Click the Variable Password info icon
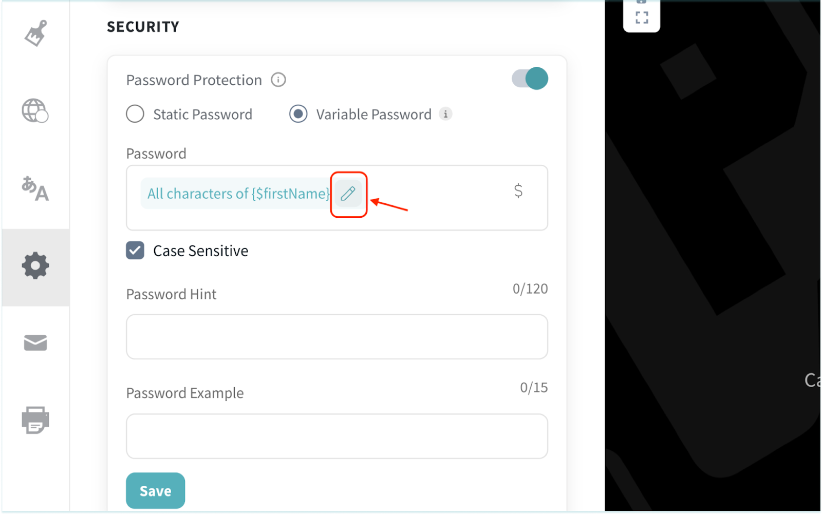Image resolution: width=822 pixels, height=515 pixels. 445,114
